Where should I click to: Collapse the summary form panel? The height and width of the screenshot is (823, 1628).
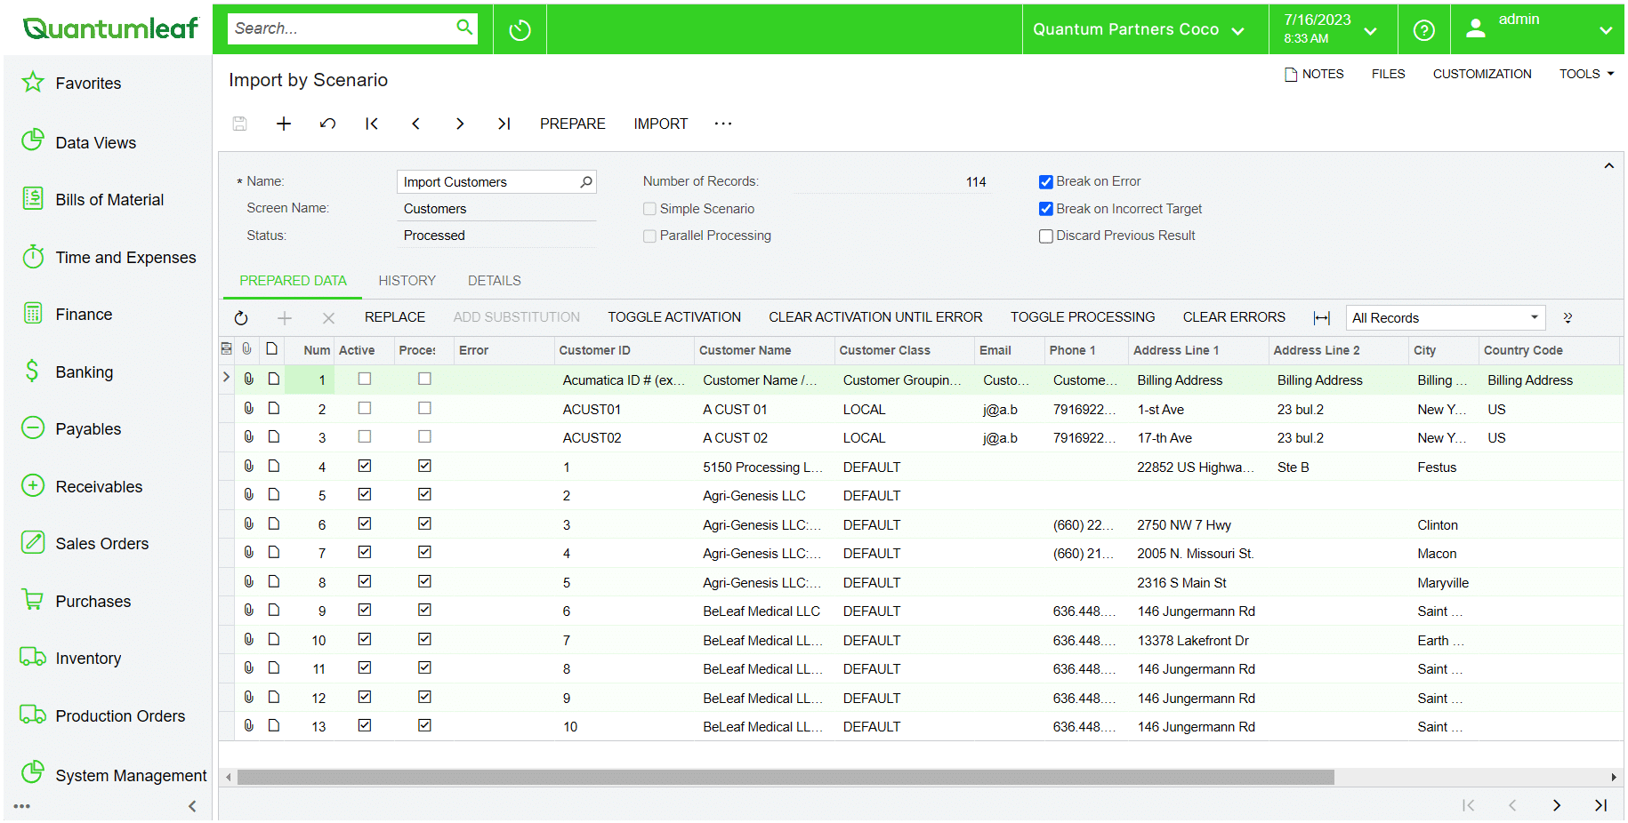[1608, 166]
